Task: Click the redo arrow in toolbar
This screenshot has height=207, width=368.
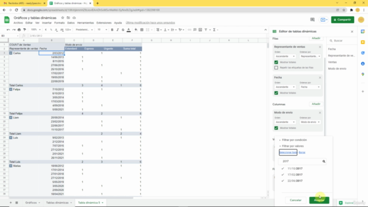Action: 14,30
